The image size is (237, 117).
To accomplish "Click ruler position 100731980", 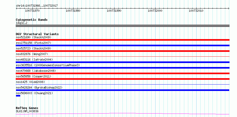I will click(73, 11).
